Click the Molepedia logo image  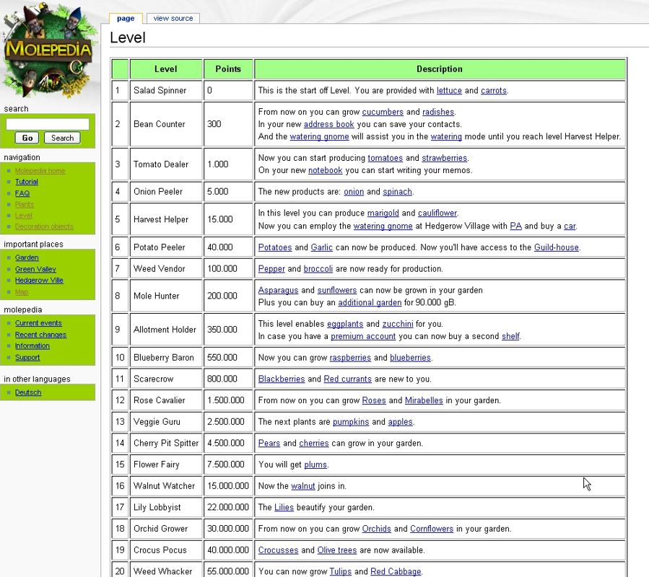point(48,52)
